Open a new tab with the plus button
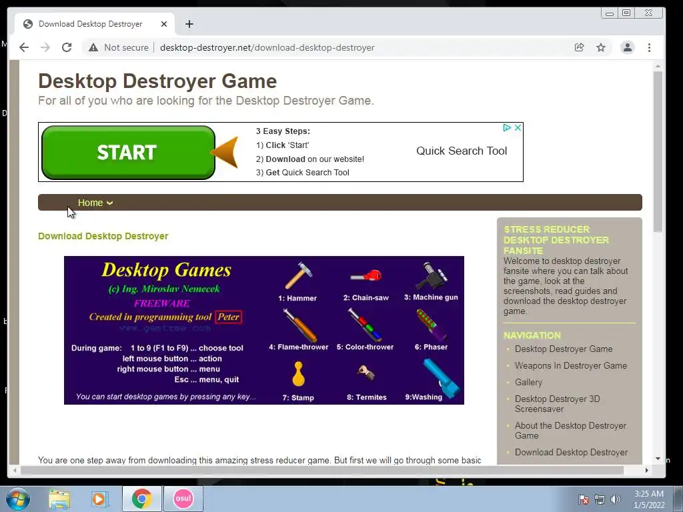The height and width of the screenshot is (512, 683). pos(189,24)
